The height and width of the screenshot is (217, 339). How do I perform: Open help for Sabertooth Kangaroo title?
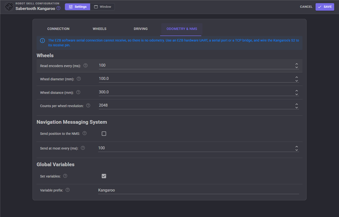58,8
